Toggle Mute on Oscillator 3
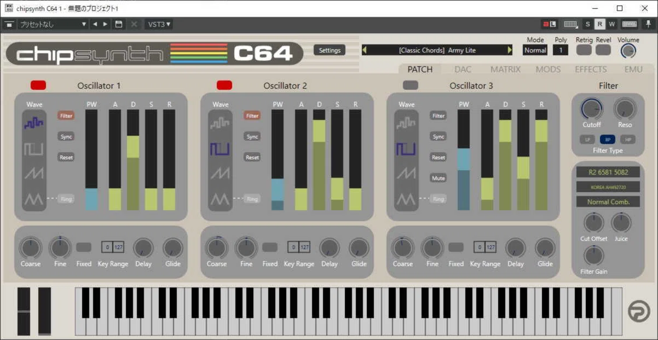Screen dimensions: 658x340 438,178
